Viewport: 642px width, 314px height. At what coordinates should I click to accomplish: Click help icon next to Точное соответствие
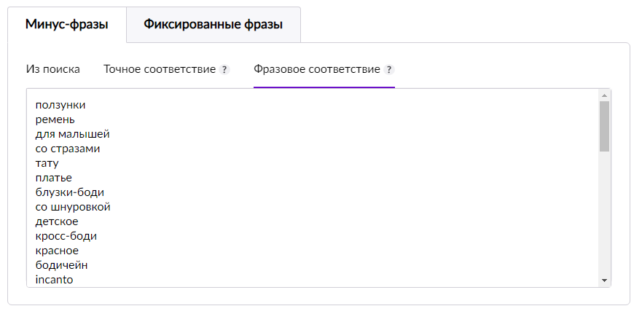(224, 70)
